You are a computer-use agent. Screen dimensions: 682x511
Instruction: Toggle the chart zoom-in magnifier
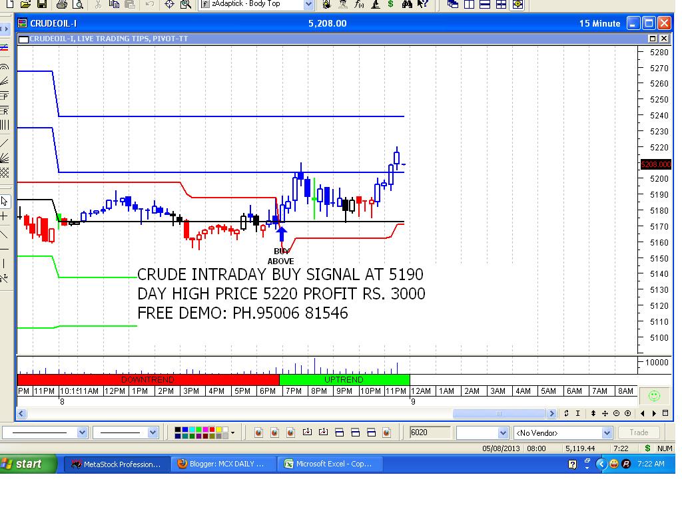[627, 413]
